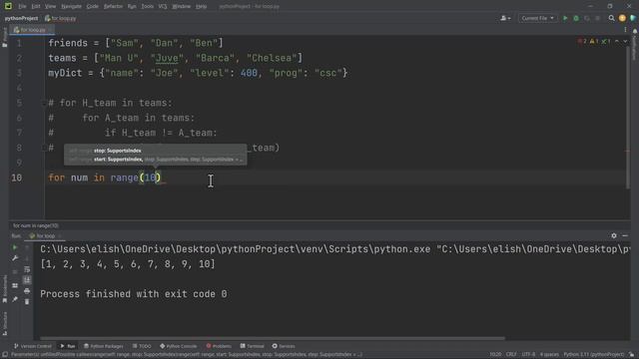Toggle Soft-Wrap in the Run console
Image resolution: width=639 pixels, height=359 pixels.
(27, 269)
